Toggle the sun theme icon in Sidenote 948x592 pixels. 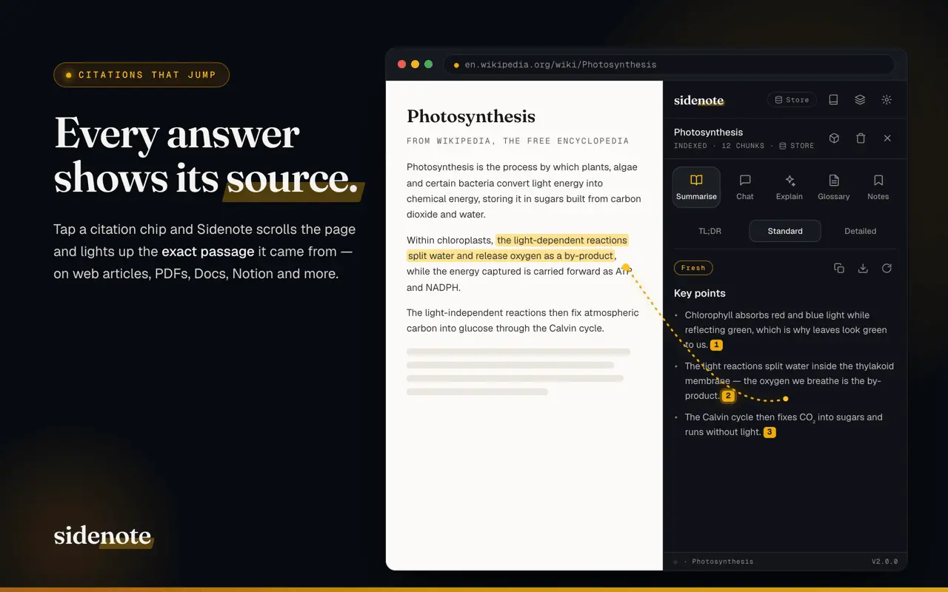[x=887, y=100]
